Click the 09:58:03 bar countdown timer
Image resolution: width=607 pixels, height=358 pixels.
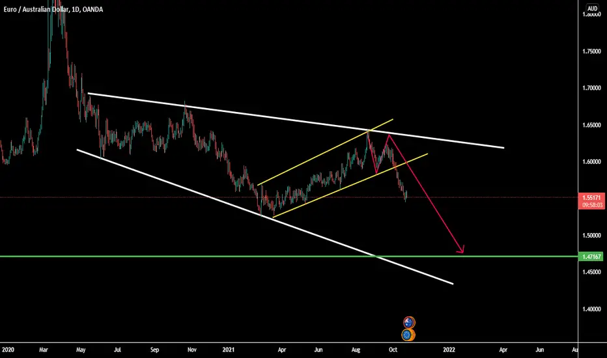click(592, 205)
